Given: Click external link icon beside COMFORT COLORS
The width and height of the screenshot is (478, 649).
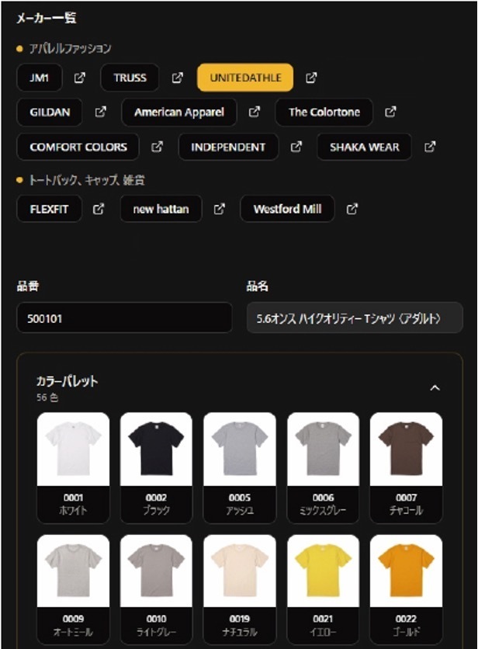Looking at the screenshot, I should 157,147.
